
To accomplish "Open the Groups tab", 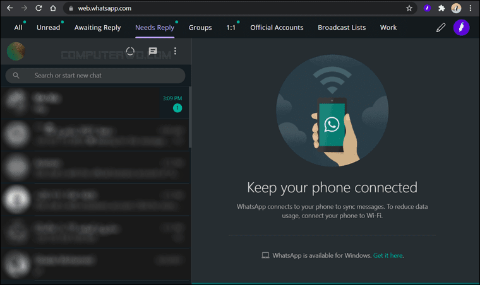I will click(x=200, y=28).
